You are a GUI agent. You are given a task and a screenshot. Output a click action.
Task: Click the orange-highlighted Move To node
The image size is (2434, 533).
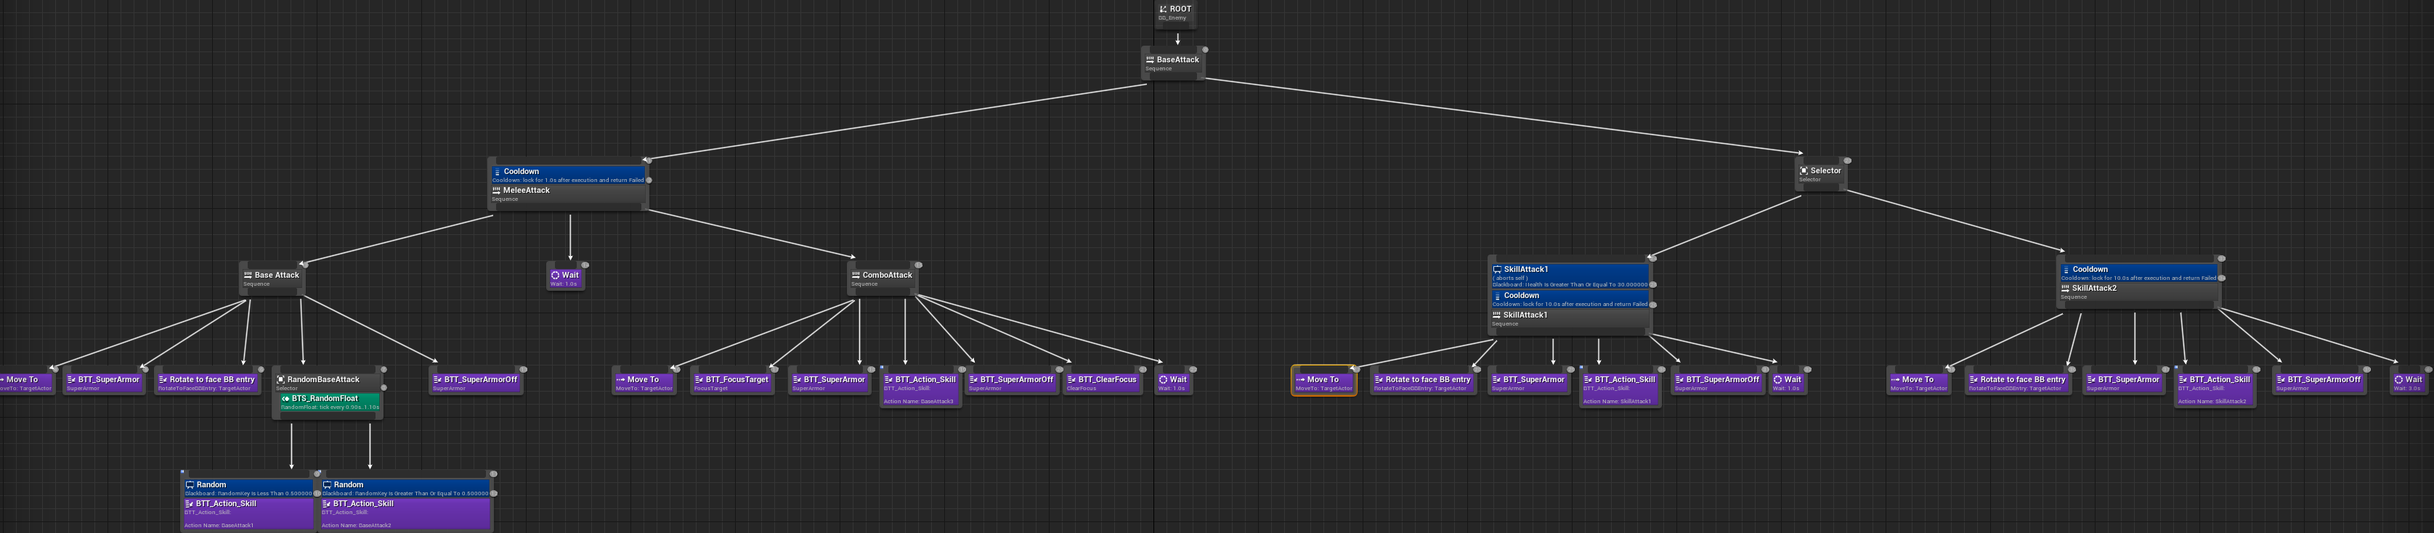point(1323,380)
